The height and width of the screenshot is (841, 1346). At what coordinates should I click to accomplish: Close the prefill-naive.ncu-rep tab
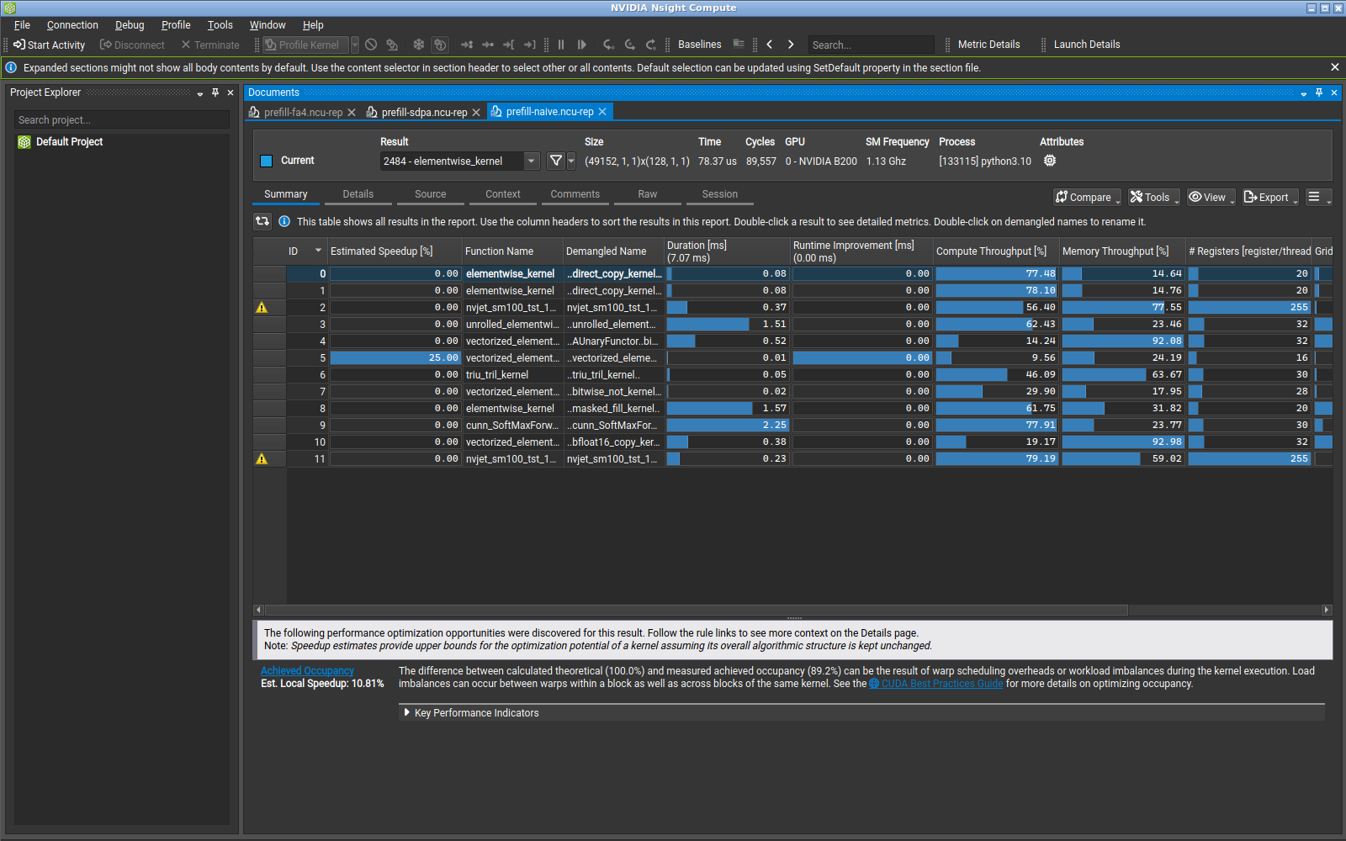[x=602, y=112]
